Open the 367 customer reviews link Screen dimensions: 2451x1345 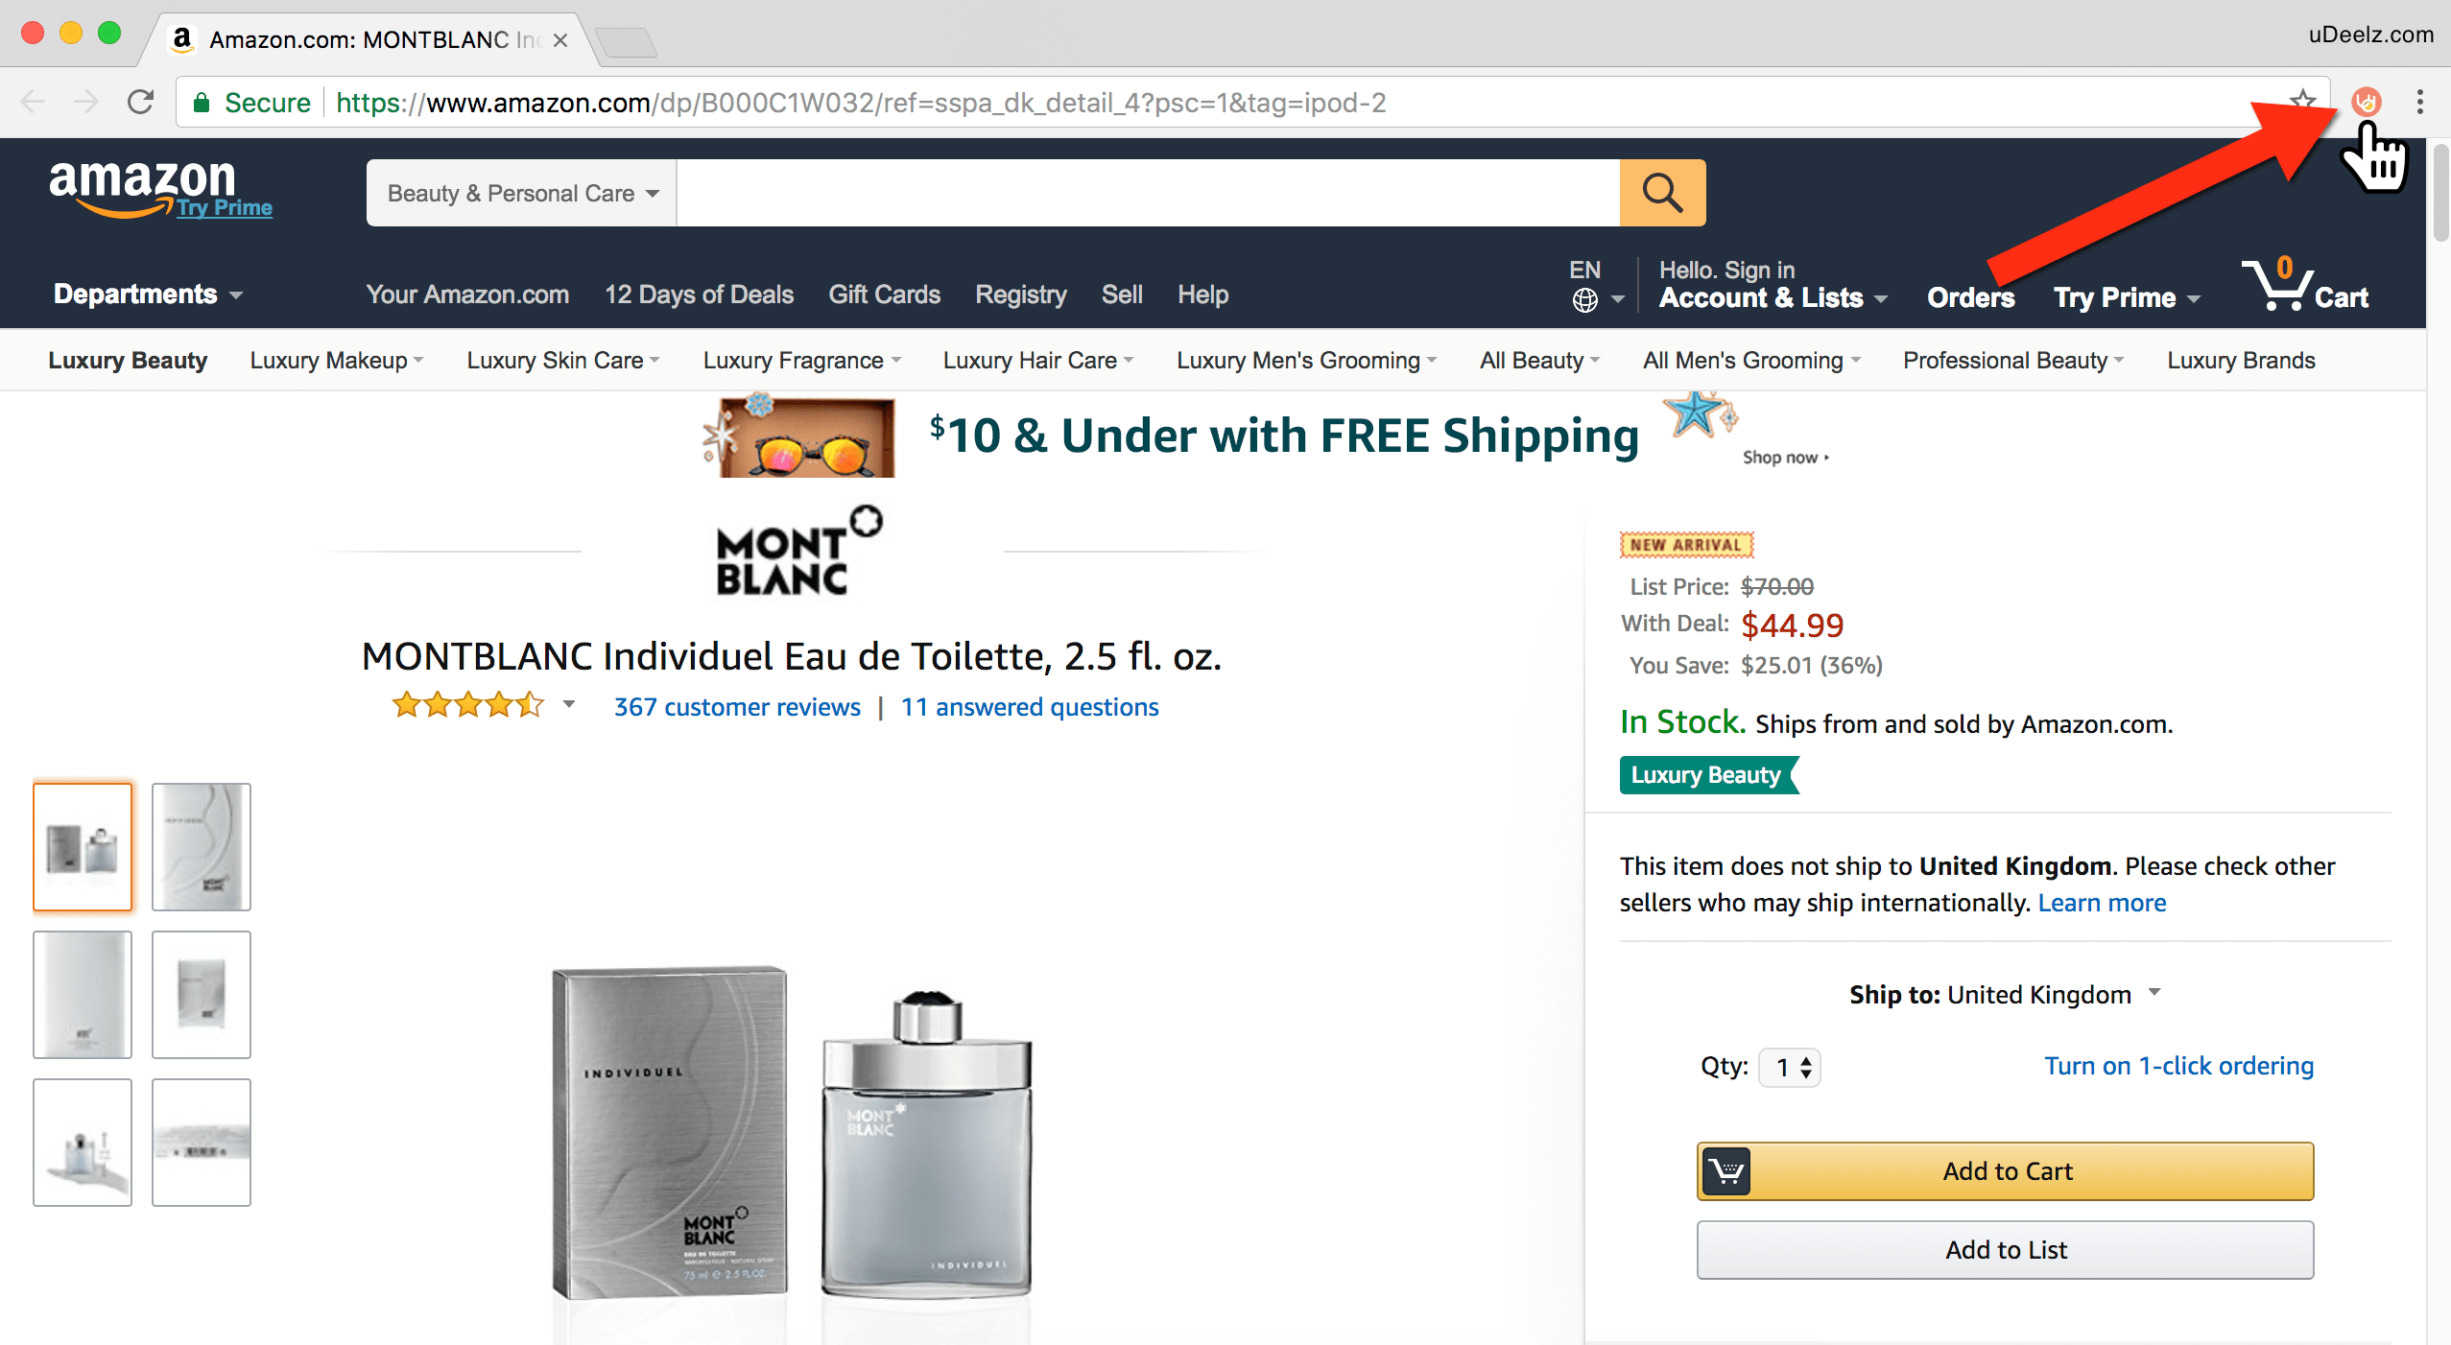pos(737,707)
